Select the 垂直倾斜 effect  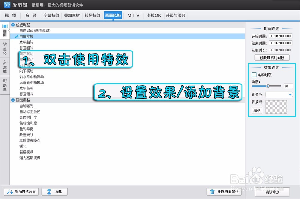[26, 94]
